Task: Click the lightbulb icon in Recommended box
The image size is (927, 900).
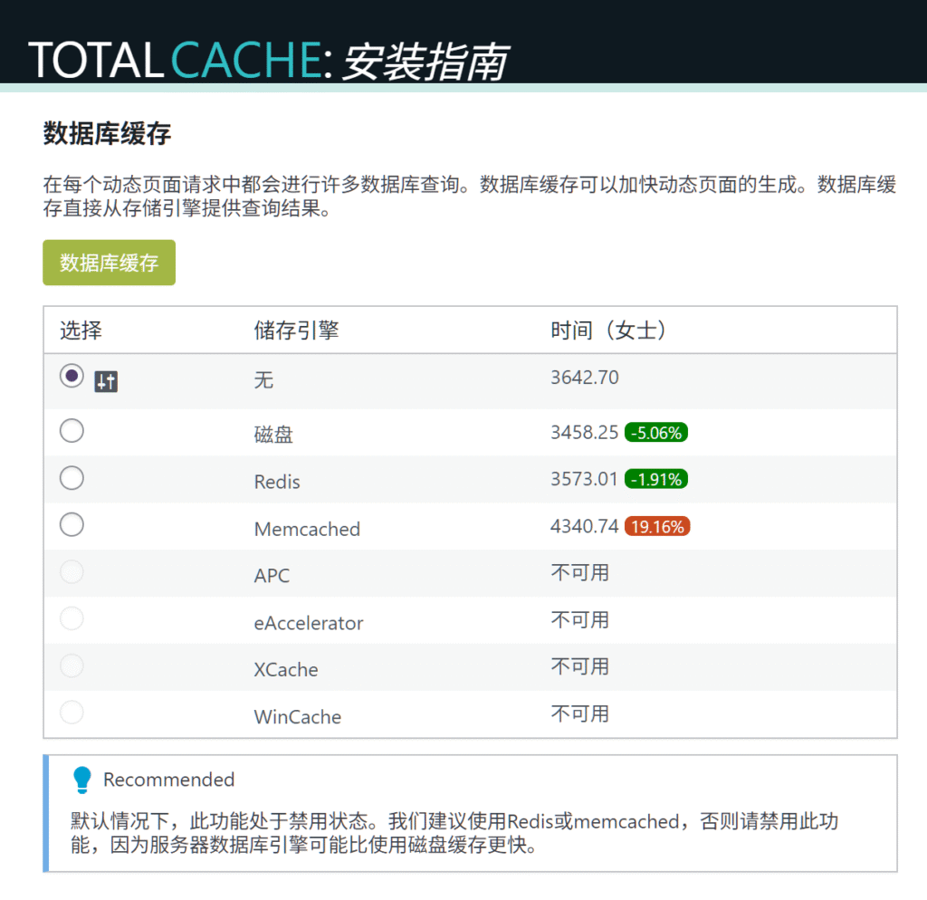Action: coord(82,780)
